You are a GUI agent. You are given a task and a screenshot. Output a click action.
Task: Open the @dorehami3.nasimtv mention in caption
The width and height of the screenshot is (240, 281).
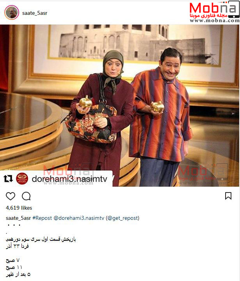(x=79, y=218)
